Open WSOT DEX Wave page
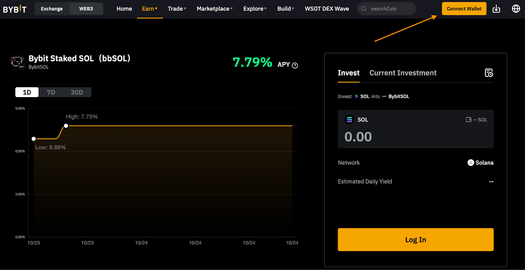 (327, 9)
